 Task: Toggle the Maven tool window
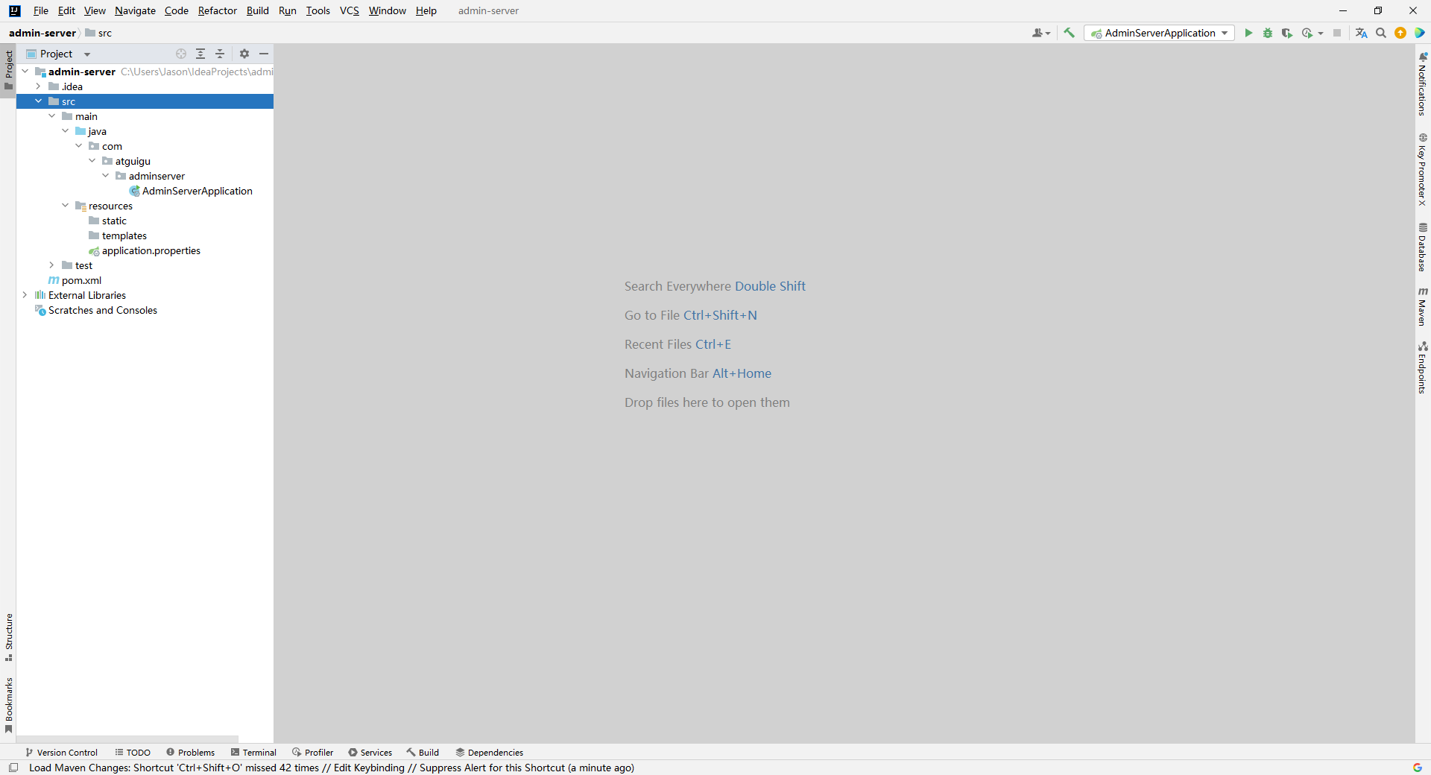pyautogui.click(x=1423, y=307)
